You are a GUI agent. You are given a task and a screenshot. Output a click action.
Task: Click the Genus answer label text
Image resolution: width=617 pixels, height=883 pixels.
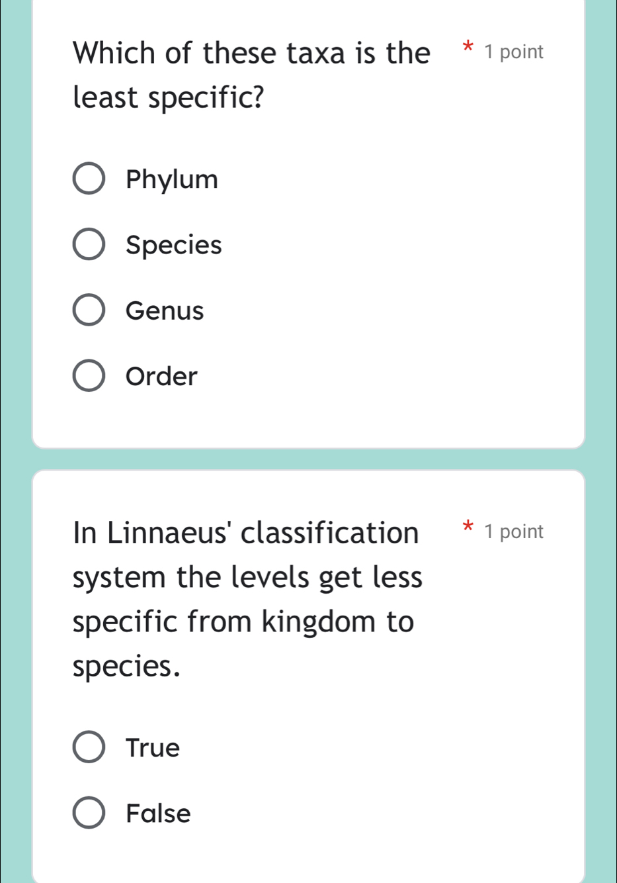(165, 310)
